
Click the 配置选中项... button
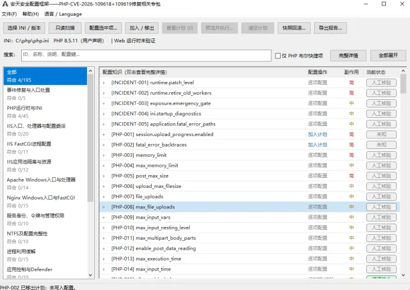click(103, 28)
